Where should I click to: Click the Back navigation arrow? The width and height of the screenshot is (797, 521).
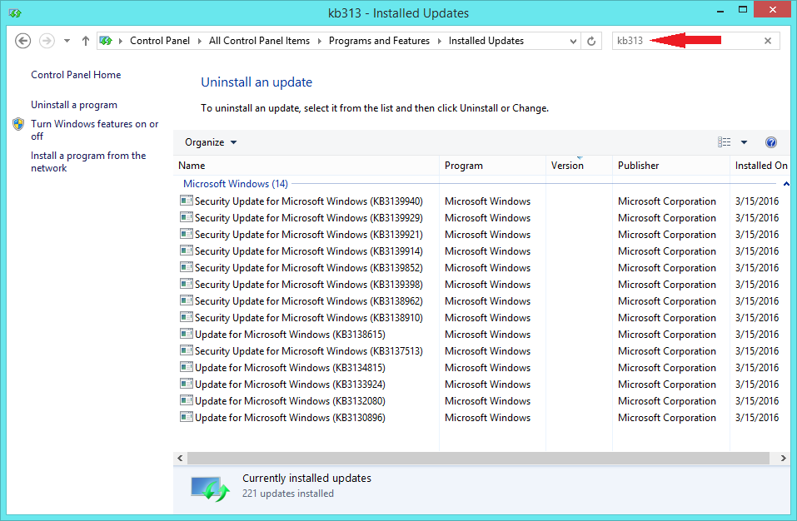tap(23, 41)
